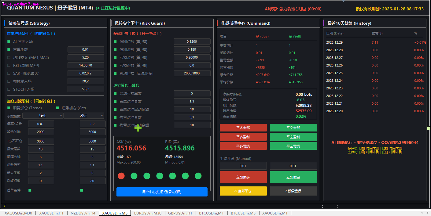The width and height of the screenshot is (431, 216).
Task: Open 用户中心 user center button
Action: click(162, 192)
